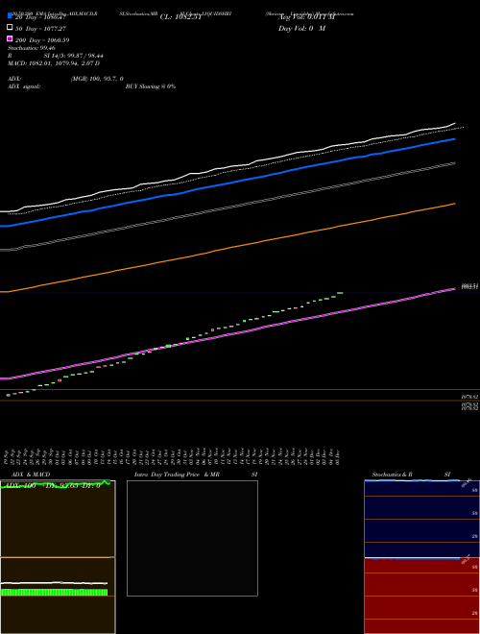
Task: Select the '50 Day - 1077.27' legend text
Action: (x=40, y=29)
